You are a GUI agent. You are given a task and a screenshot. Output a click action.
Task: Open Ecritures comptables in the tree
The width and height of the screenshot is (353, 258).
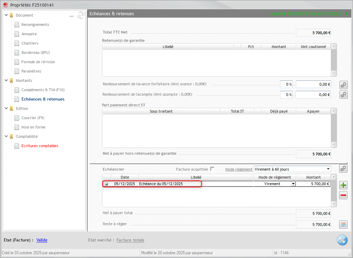(x=40, y=146)
